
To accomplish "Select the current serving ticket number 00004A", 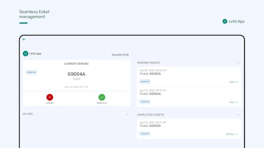I will pyautogui.click(x=76, y=74).
